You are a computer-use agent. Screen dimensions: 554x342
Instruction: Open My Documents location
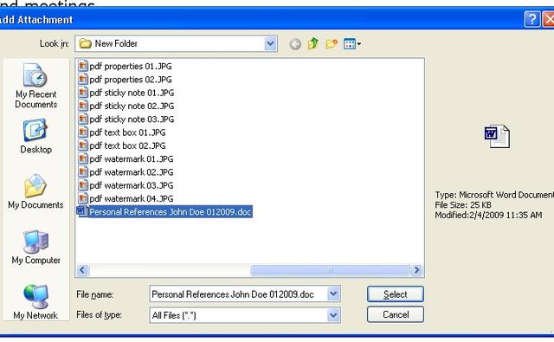pyautogui.click(x=35, y=191)
